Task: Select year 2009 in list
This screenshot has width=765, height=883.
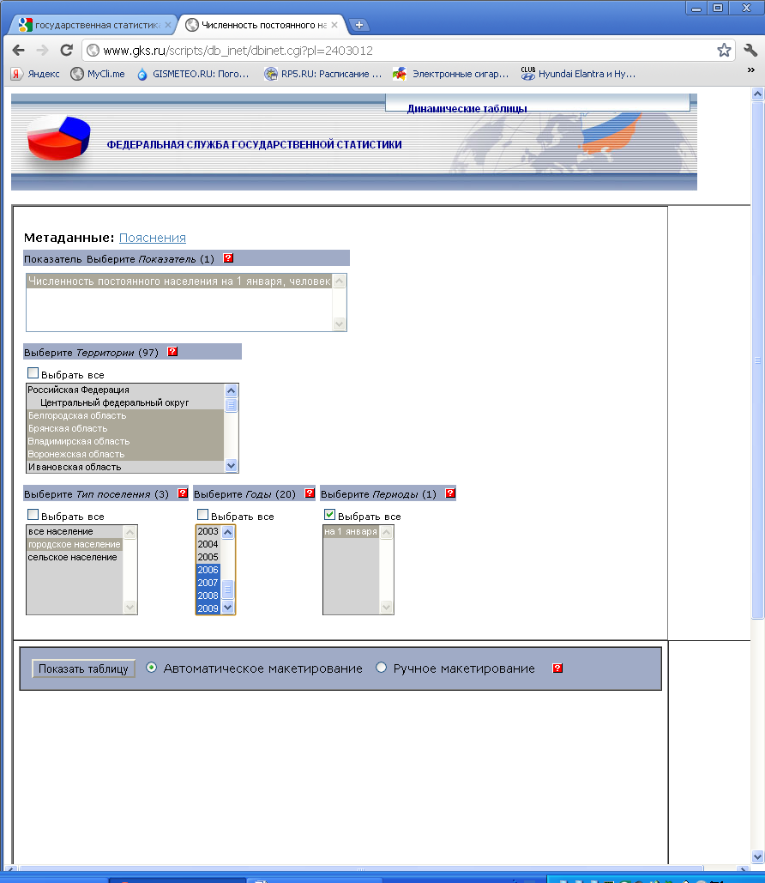Action: [208, 608]
